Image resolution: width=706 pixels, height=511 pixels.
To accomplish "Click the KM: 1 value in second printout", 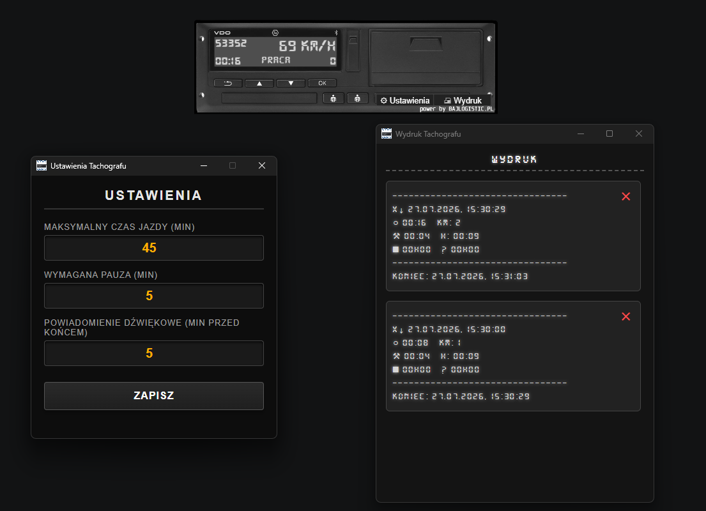I will [450, 343].
